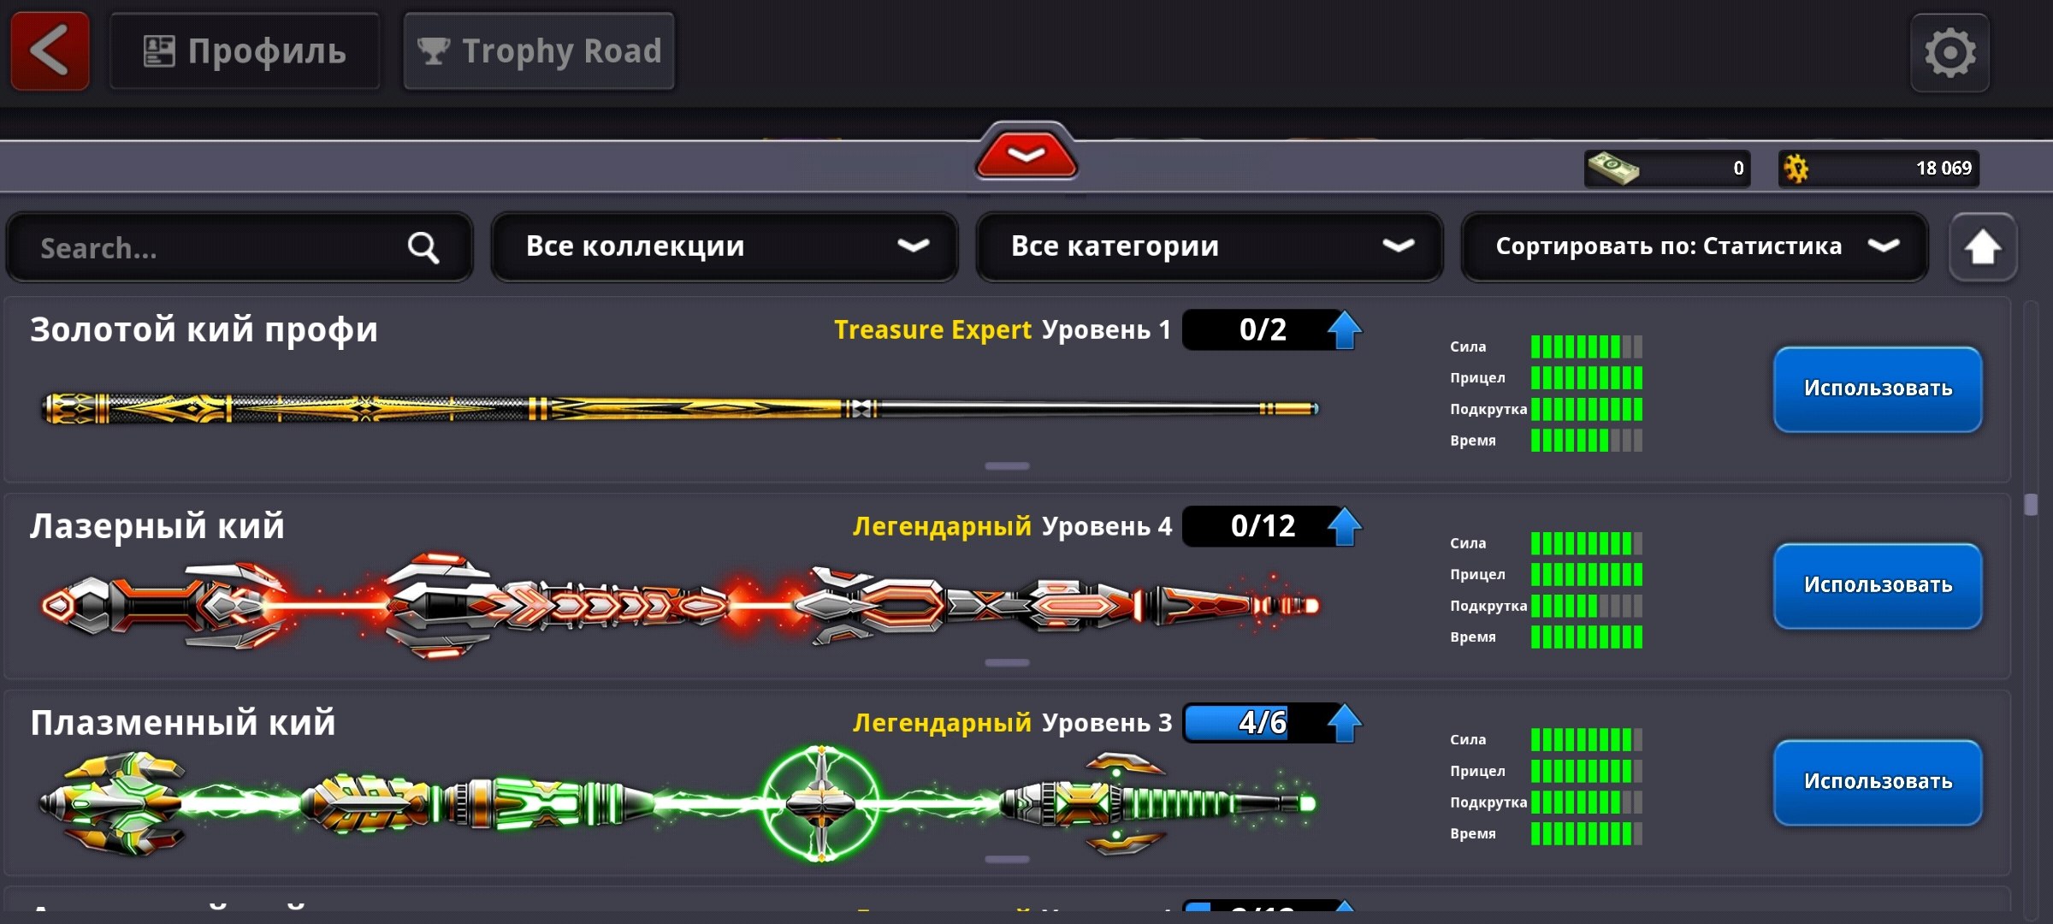Open Сортировать по: Статистика dropdown

click(x=1695, y=246)
